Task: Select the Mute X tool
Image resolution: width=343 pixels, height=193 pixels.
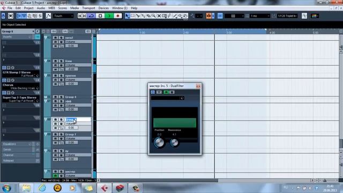Action: point(159,16)
